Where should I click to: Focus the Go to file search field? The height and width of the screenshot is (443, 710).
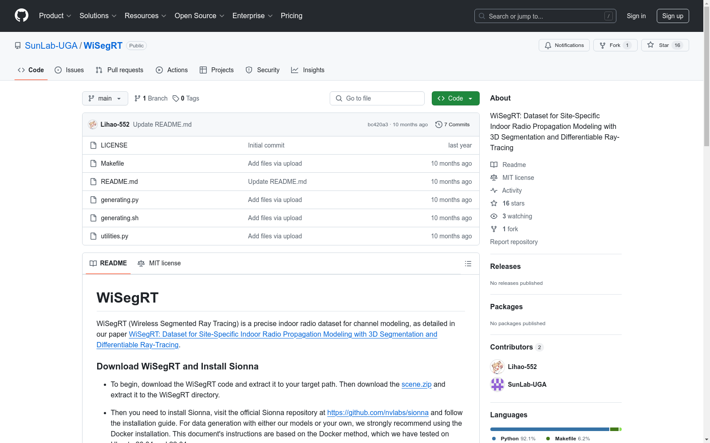click(x=377, y=98)
